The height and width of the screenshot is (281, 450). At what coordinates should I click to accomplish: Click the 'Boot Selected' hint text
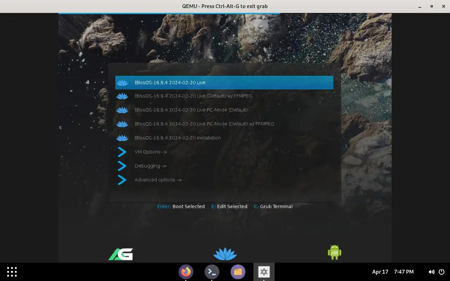click(188, 207)
